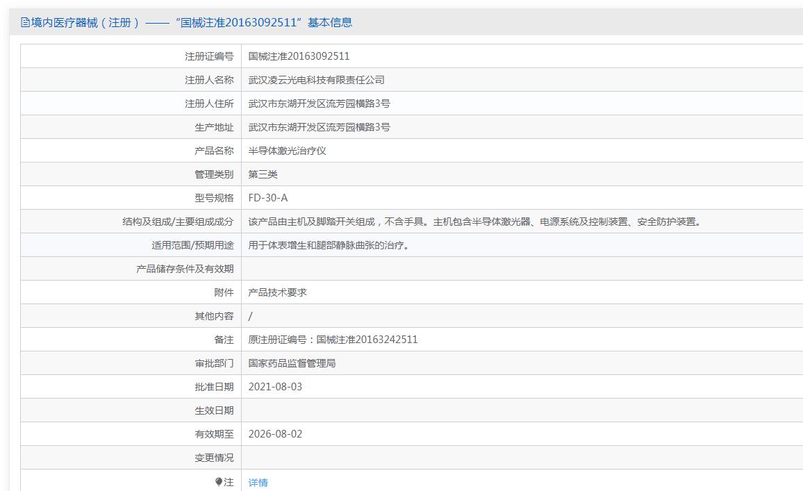Click the 其他内容 label

[x=214, y=316]
